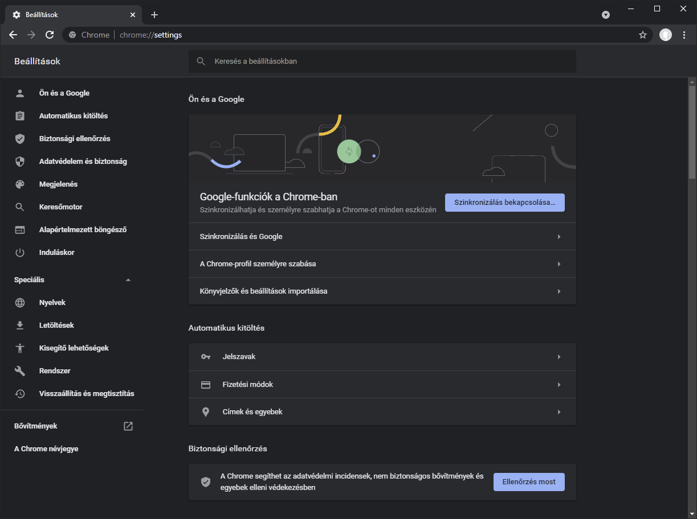The height and width of the screenshot is (519, 697).
Task: Go to Biztonsági ellenőrzés in sidebar
Action: pos(75,138)
